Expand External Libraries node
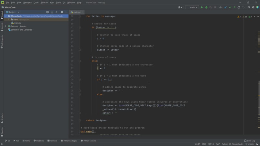260x146 pixels. pyautogui.click(x=6, y=26)
